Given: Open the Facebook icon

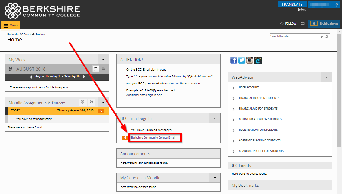Looking at the screenshot, I should coord(234,60).
